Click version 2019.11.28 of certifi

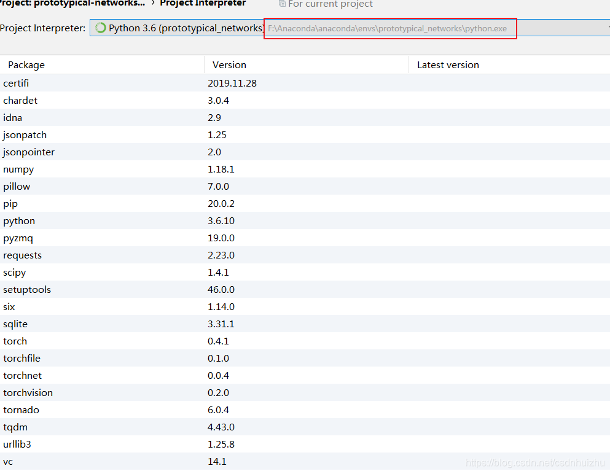(x=232, y=84)
